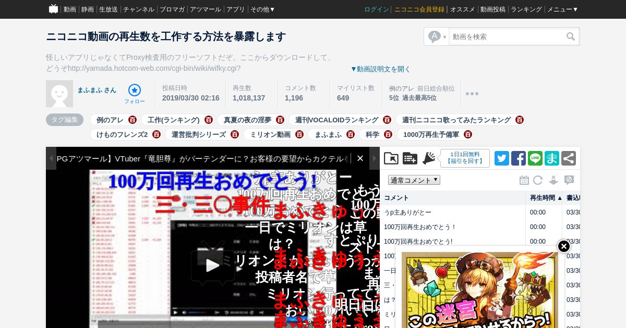Open dictionary icon beside 運営批判シリーズ tag

click(235, 134)
